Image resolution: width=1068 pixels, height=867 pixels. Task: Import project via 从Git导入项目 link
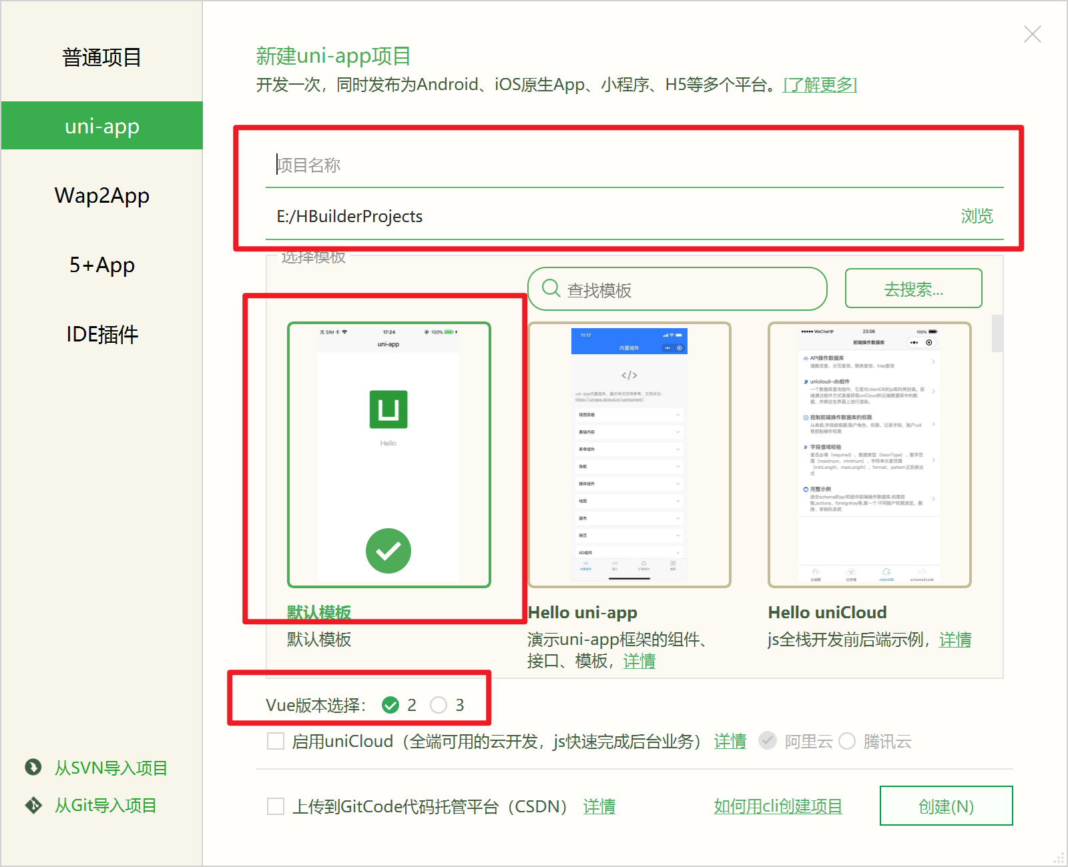105,806
